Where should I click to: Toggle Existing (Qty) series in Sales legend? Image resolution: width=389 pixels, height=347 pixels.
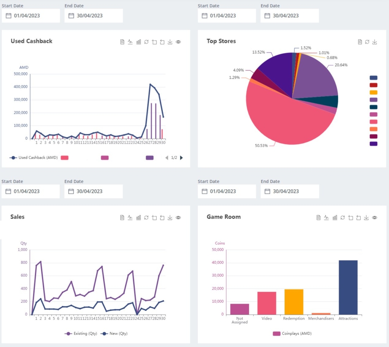point(81,334)
